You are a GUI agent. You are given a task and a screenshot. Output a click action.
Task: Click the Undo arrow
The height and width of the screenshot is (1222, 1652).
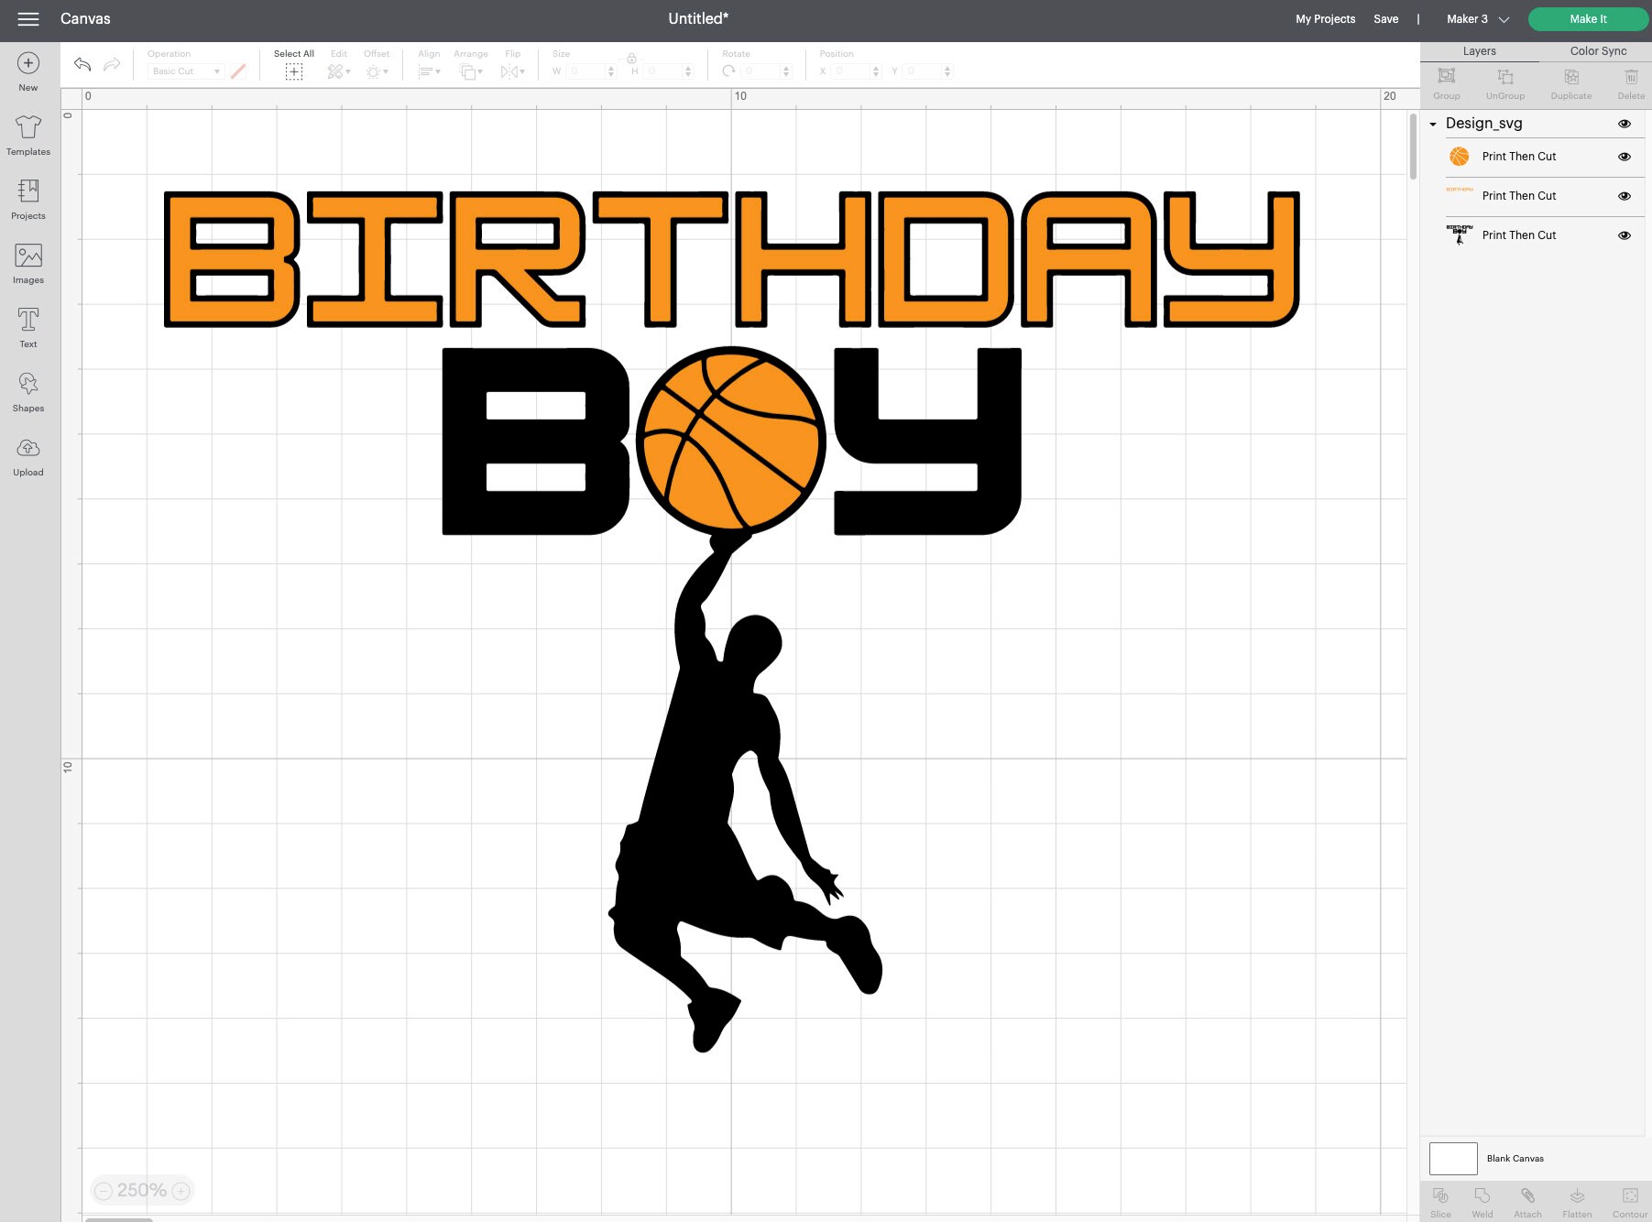coord(82,64)
